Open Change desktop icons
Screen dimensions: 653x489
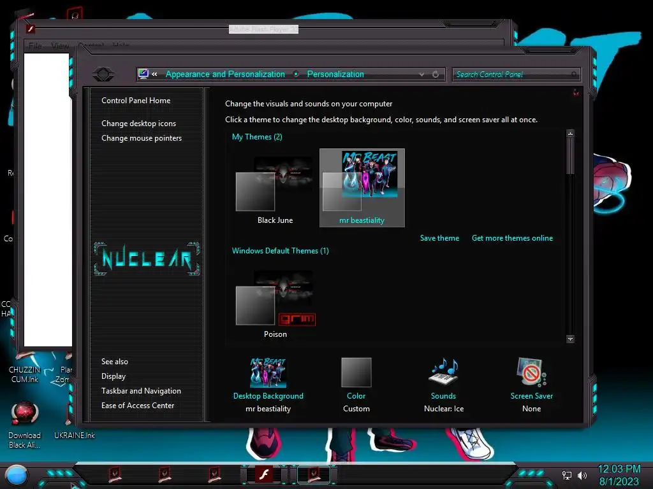point(138,124)
